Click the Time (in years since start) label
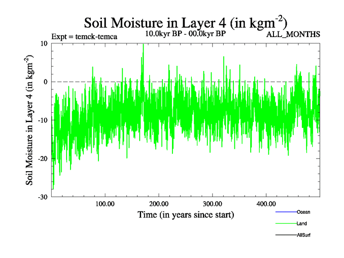The width and height of the screenshot is (344, 258). click(x=186, y=214)
